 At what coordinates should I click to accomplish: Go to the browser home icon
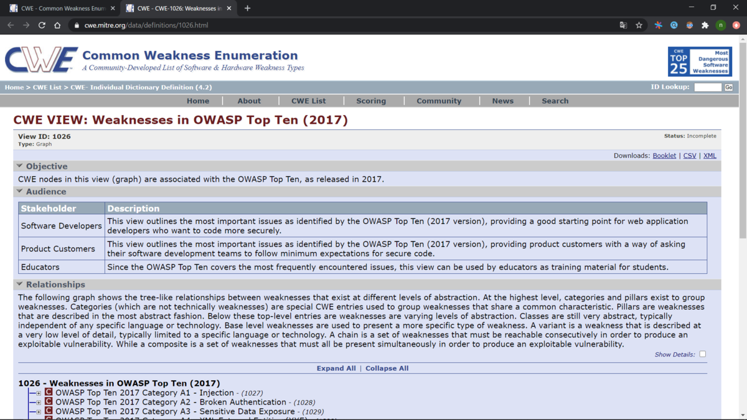pyautogui.click(x=57, y=26)
